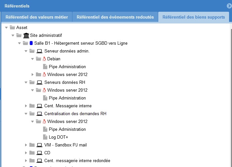Switch to Référentiel des valeurs métier tab
The width and height of the screenshot is (232, 167).
click(x=36, y=17)
